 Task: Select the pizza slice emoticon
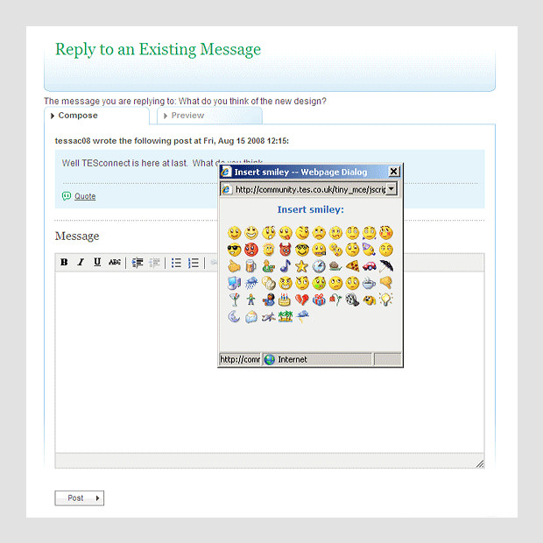point(352,266)
